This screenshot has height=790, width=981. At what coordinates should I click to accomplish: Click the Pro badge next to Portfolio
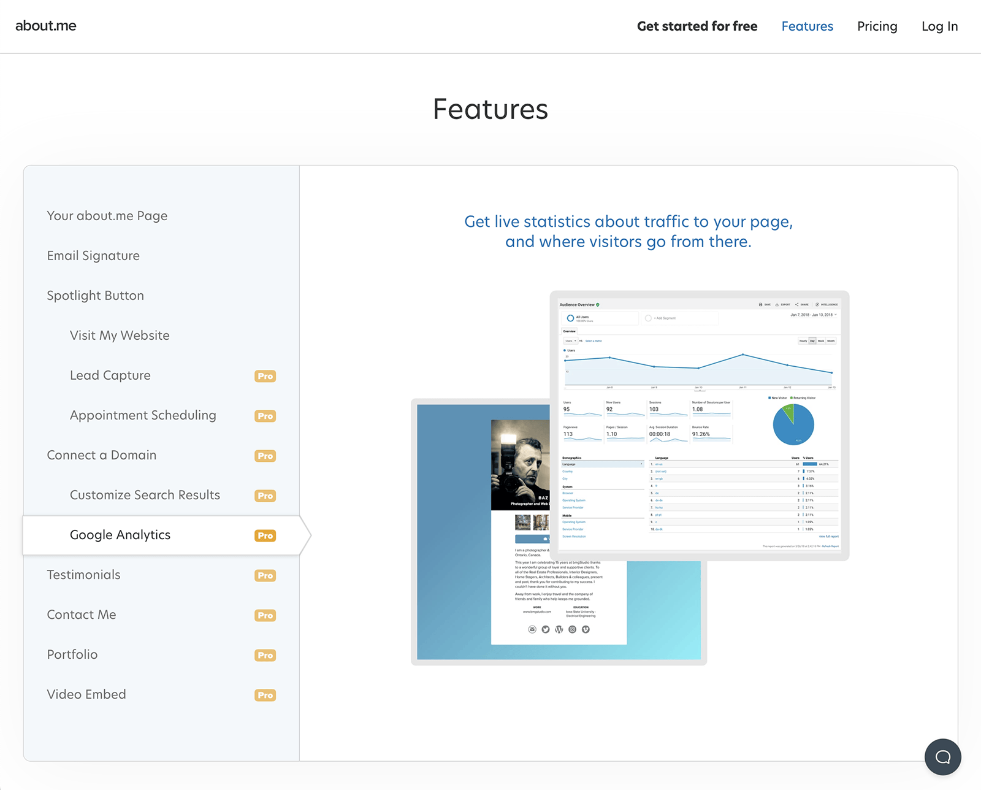[265, 655]
